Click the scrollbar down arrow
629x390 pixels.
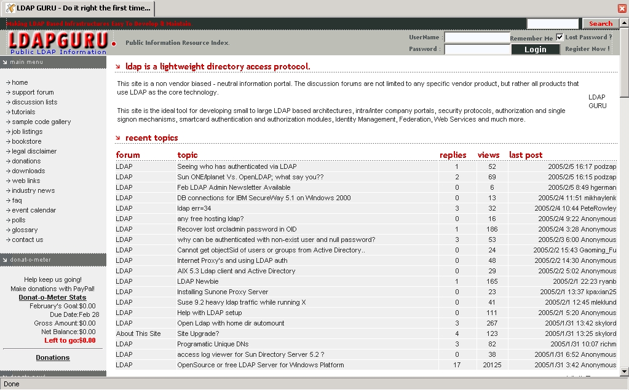point(624,372)
